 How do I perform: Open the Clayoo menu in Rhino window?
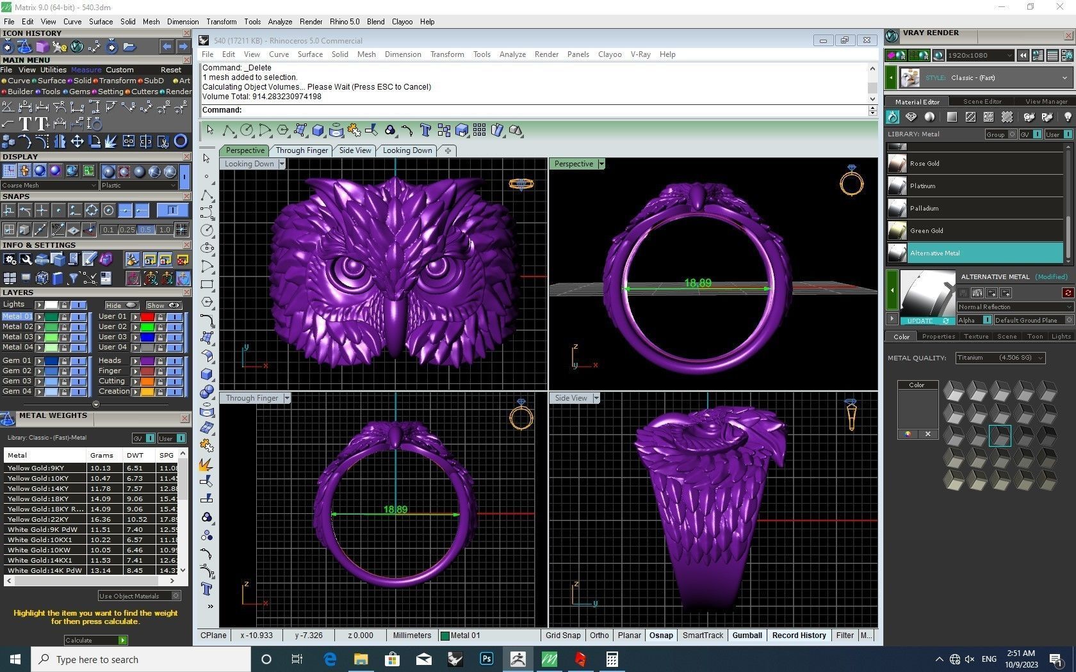(x=610, y=54)
